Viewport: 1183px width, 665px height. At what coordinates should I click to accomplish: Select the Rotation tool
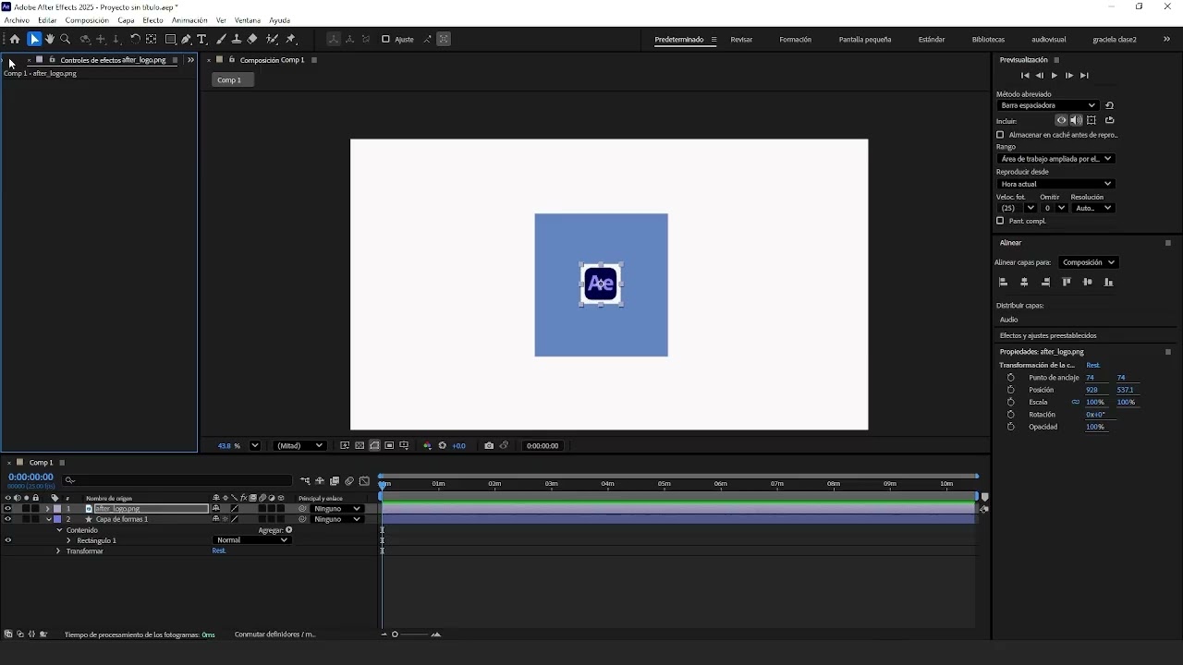click(135, 40)
